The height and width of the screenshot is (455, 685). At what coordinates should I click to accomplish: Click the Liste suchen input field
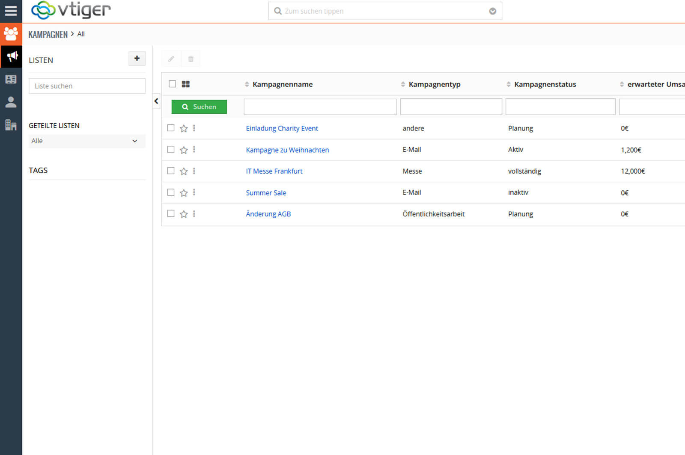[x=87, y=86]
